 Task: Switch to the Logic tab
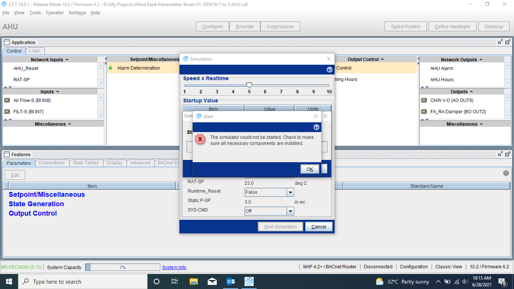pyautogui.click(x=35, y=51)
